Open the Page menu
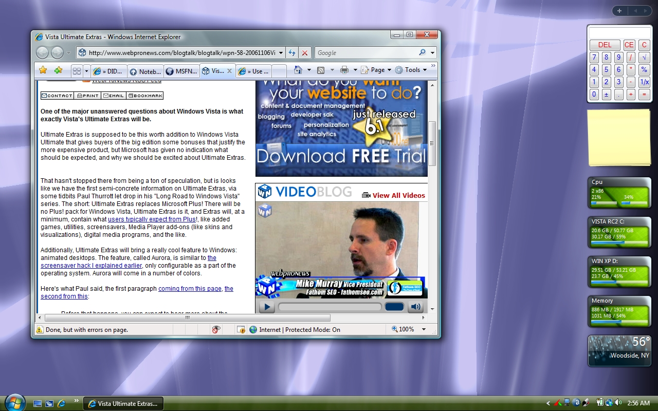Screen dimensions: 658x411 376,70
